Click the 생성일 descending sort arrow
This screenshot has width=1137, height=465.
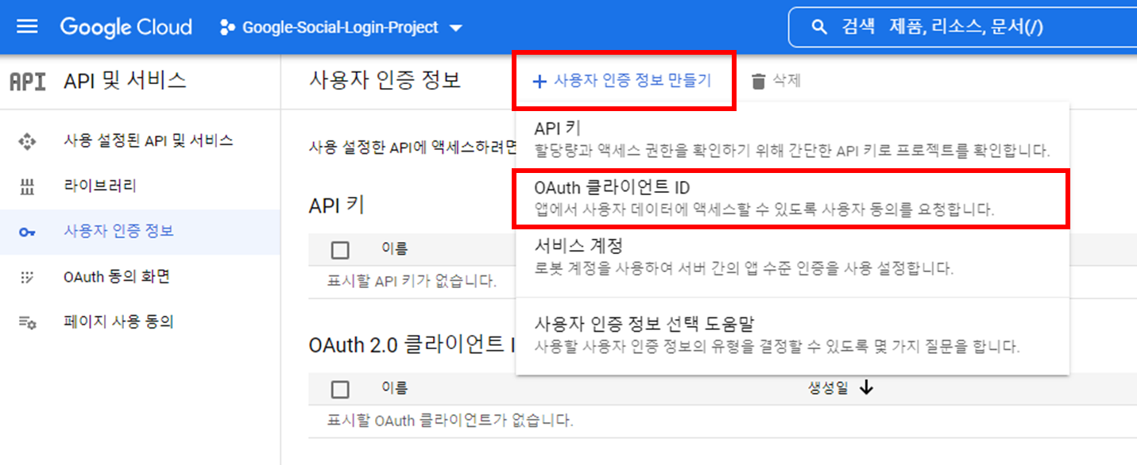(866, 388)
